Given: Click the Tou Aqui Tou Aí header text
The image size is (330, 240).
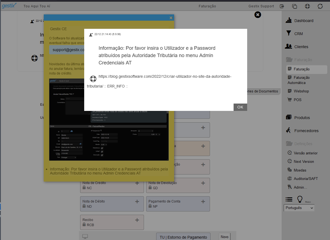Looking at the screenshot, I should point(37,6).
